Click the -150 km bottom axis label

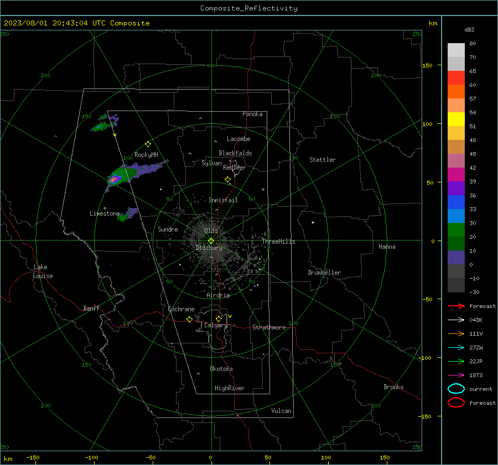(x=33, y=457)
